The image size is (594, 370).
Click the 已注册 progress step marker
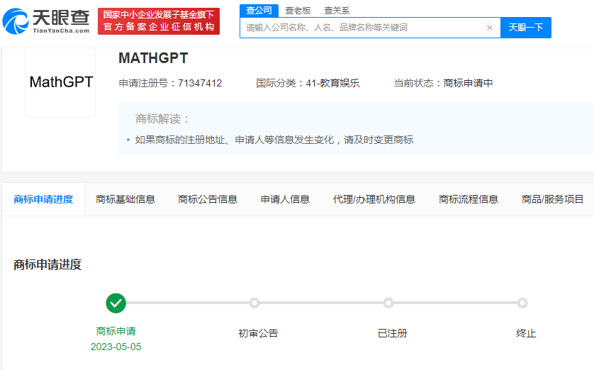(x=388, y=303)
